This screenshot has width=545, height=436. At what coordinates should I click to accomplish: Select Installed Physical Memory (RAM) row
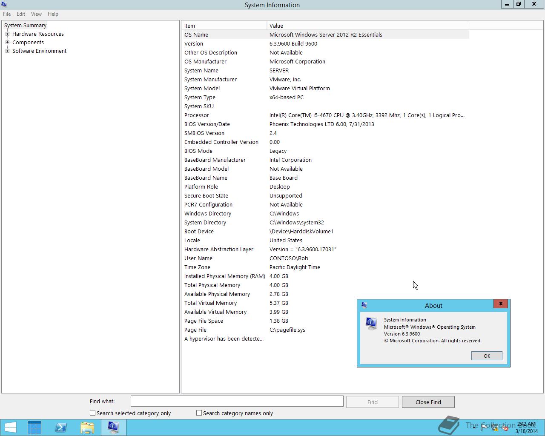coord(326,276)
